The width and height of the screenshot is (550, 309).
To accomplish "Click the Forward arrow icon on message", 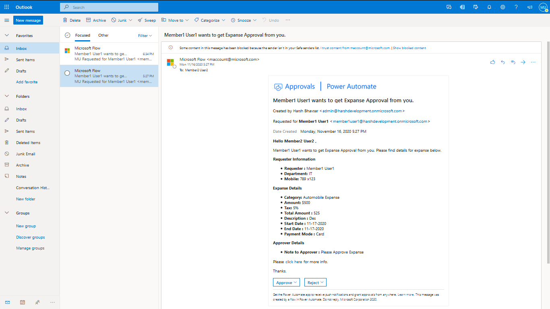I will (x=523, y=62).
